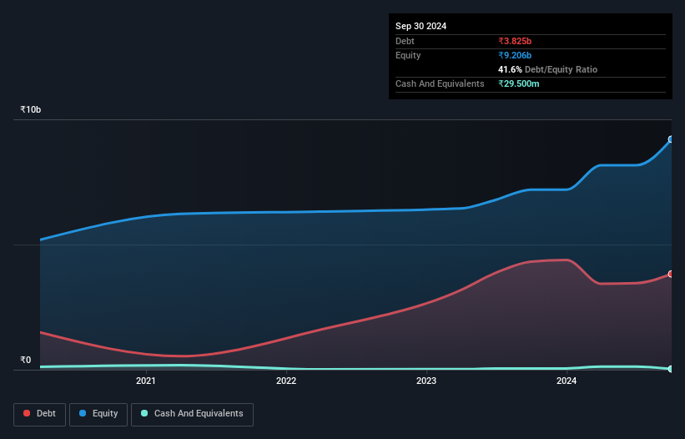The width and height of the screenshot is (685, 439).
Task: Click the 2023 x-axis label
Action: [426, 381]
